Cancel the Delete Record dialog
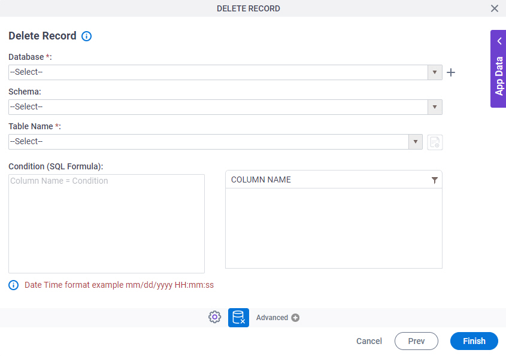Viewport: 506px width, 356px height. click(x=369, y=341)
